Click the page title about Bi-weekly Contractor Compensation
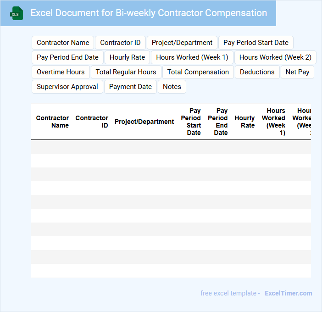322x312 pixels. coord(149,13)
